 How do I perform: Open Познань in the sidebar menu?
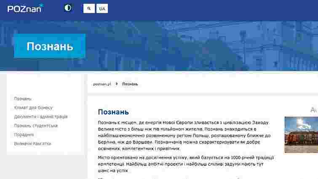pos(23,99)
